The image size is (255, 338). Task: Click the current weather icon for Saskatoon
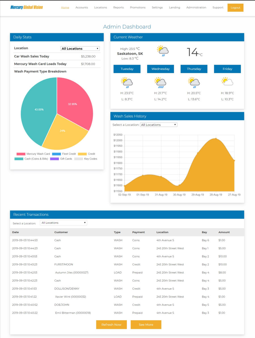tap(163, 51)
